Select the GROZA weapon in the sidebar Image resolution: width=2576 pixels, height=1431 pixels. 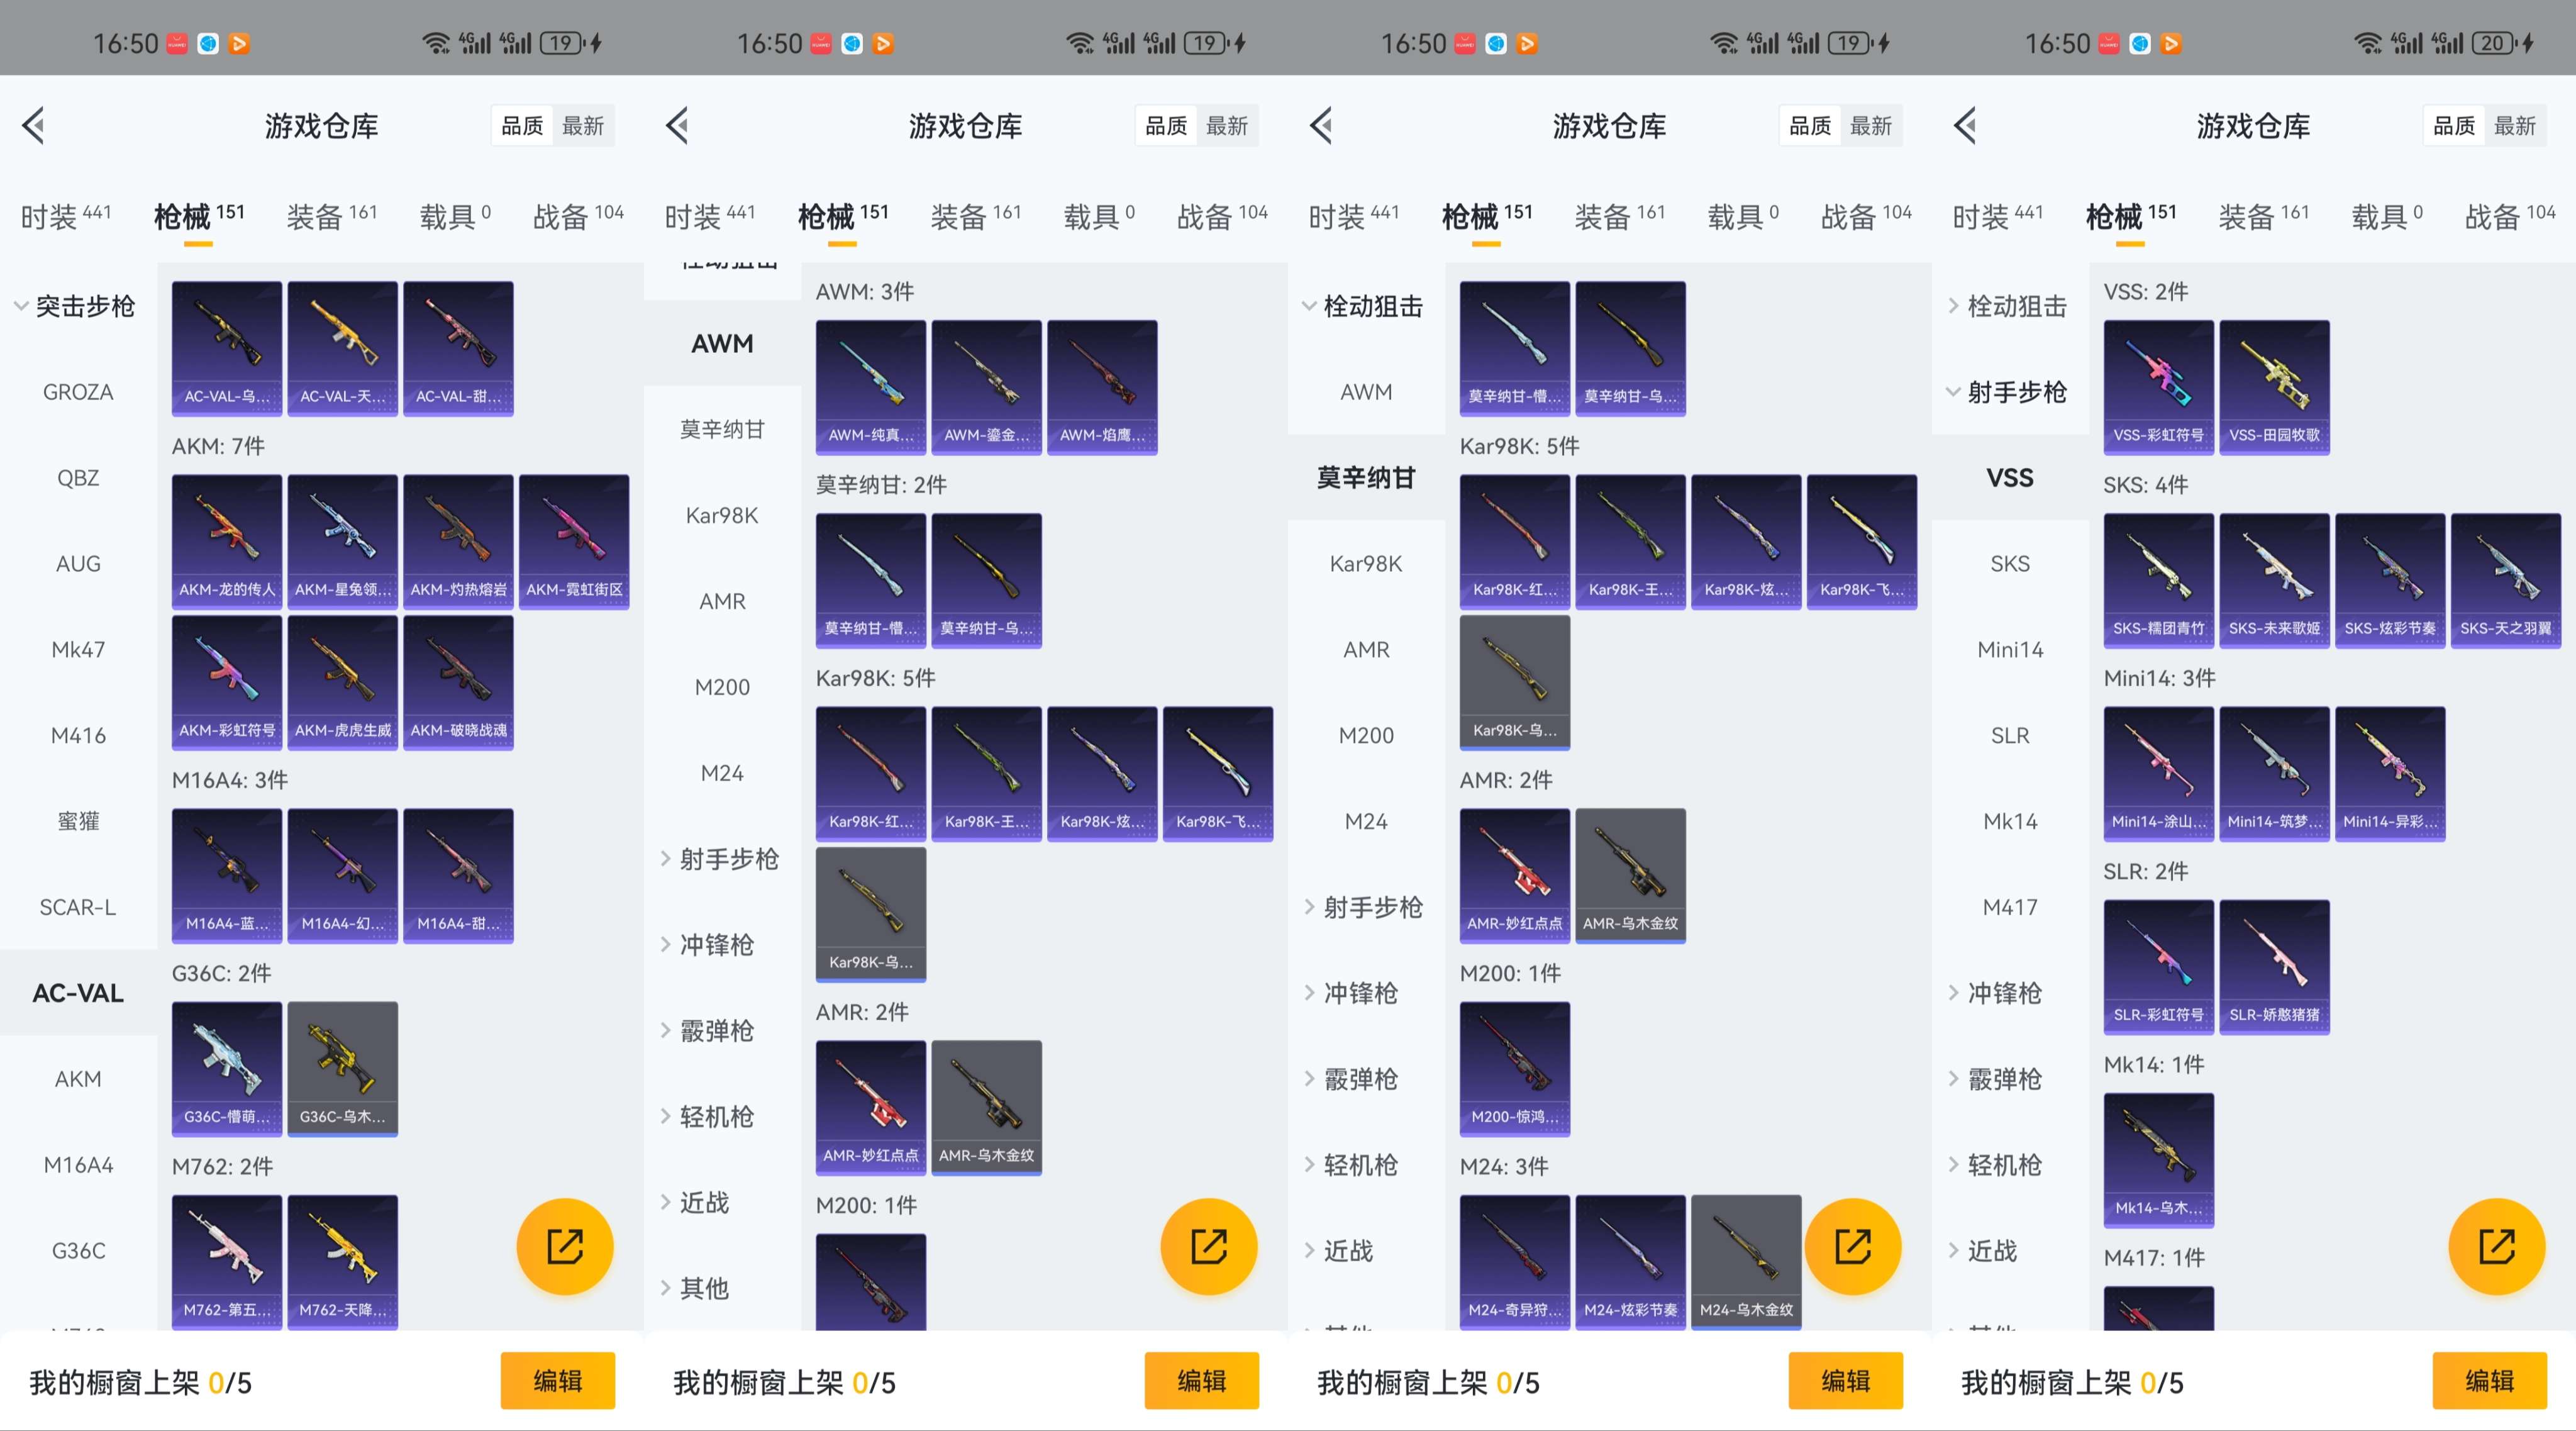coord(78,392)
